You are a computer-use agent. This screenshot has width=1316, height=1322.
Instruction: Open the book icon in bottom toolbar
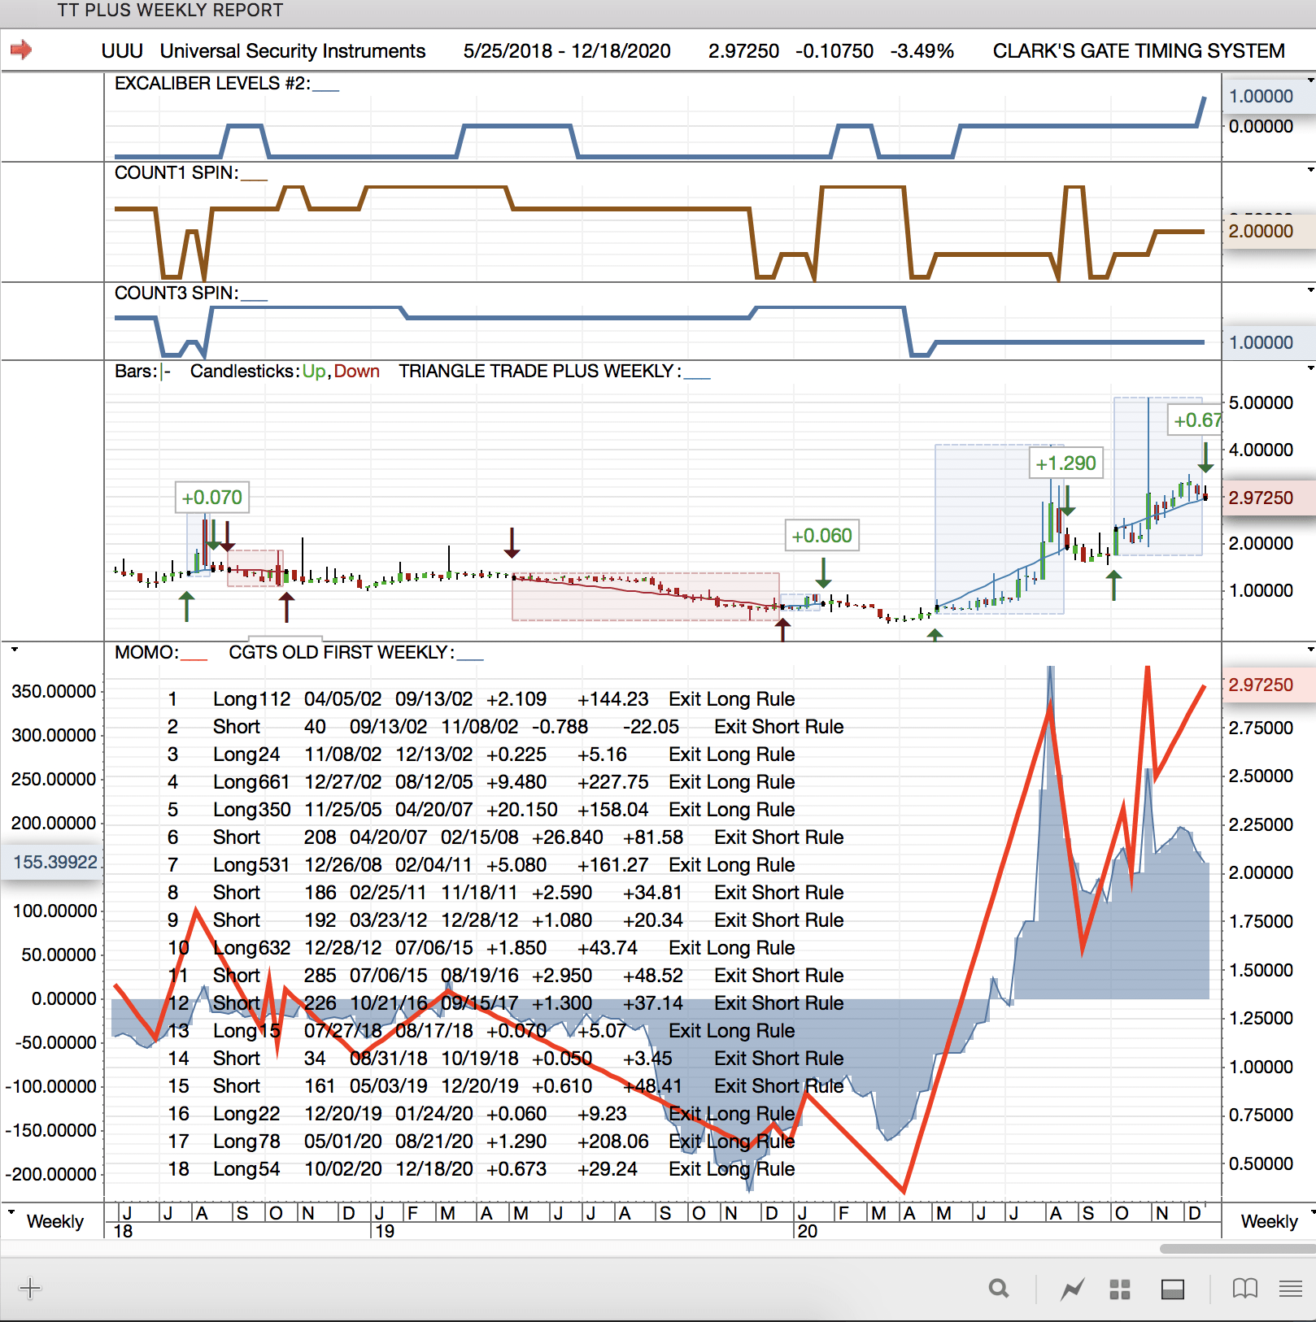[x=1244, y=1289]
